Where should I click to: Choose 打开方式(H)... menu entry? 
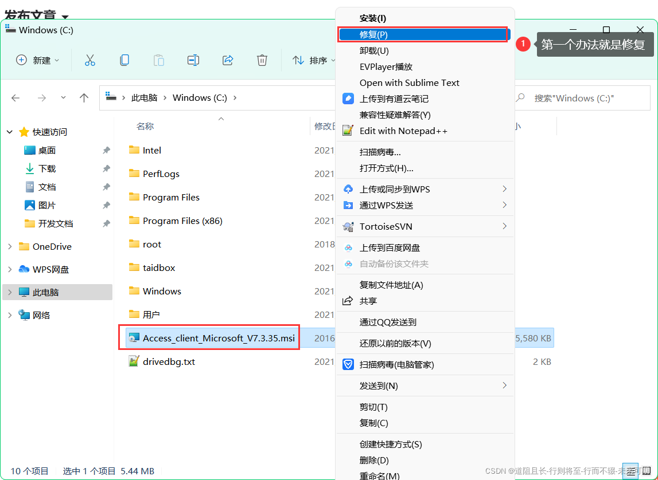425,168
